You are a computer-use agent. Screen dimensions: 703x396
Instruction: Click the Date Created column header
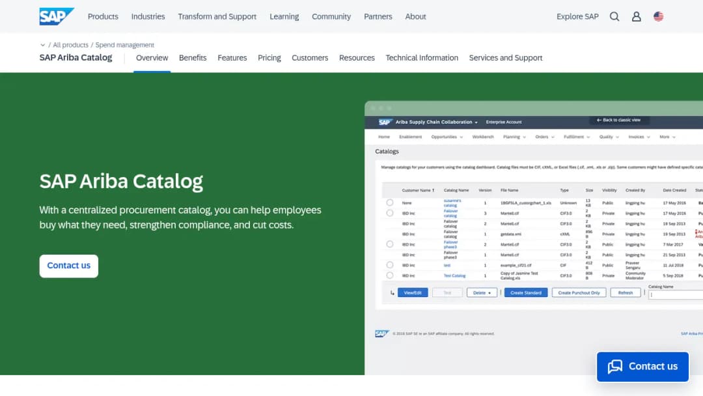tap(674, 190)
